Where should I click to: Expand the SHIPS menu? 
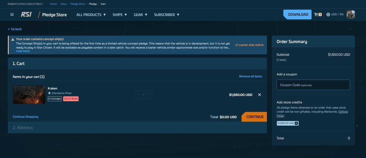[x=120, y=15]
